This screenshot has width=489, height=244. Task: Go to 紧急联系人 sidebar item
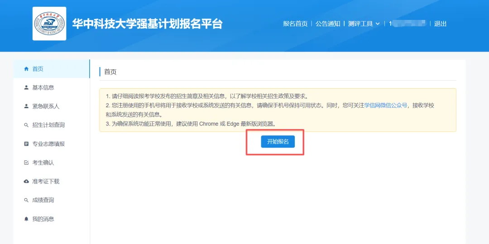pos(52,106)
